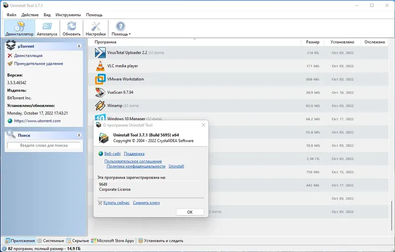This screenshot has width=395, height=252.
Task: Open the Вид menu
Action: 47,15
